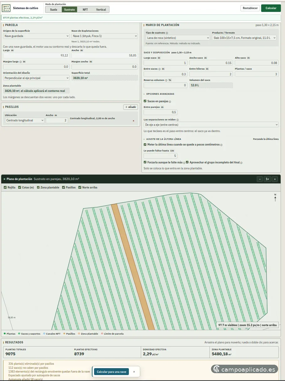Uncheck 'Aprovechar el grupo incompleto del final'
Viewport: 285px width, 381px height.
tap(187, 162)
